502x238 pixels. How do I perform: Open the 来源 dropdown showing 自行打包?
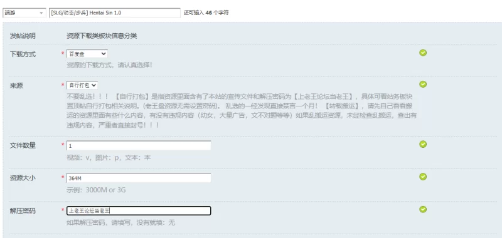[82, 85]
